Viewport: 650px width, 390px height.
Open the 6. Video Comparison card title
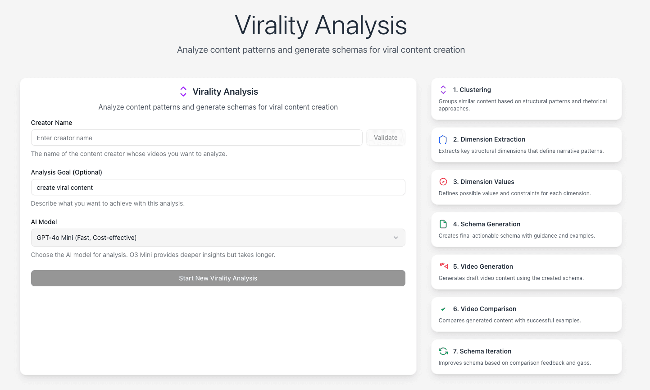485,309
